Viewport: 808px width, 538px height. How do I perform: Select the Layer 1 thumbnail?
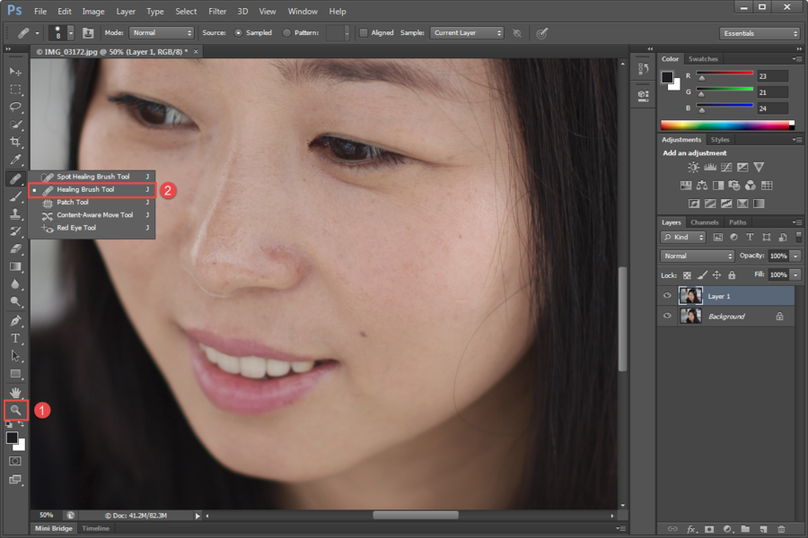pos(690,296)
